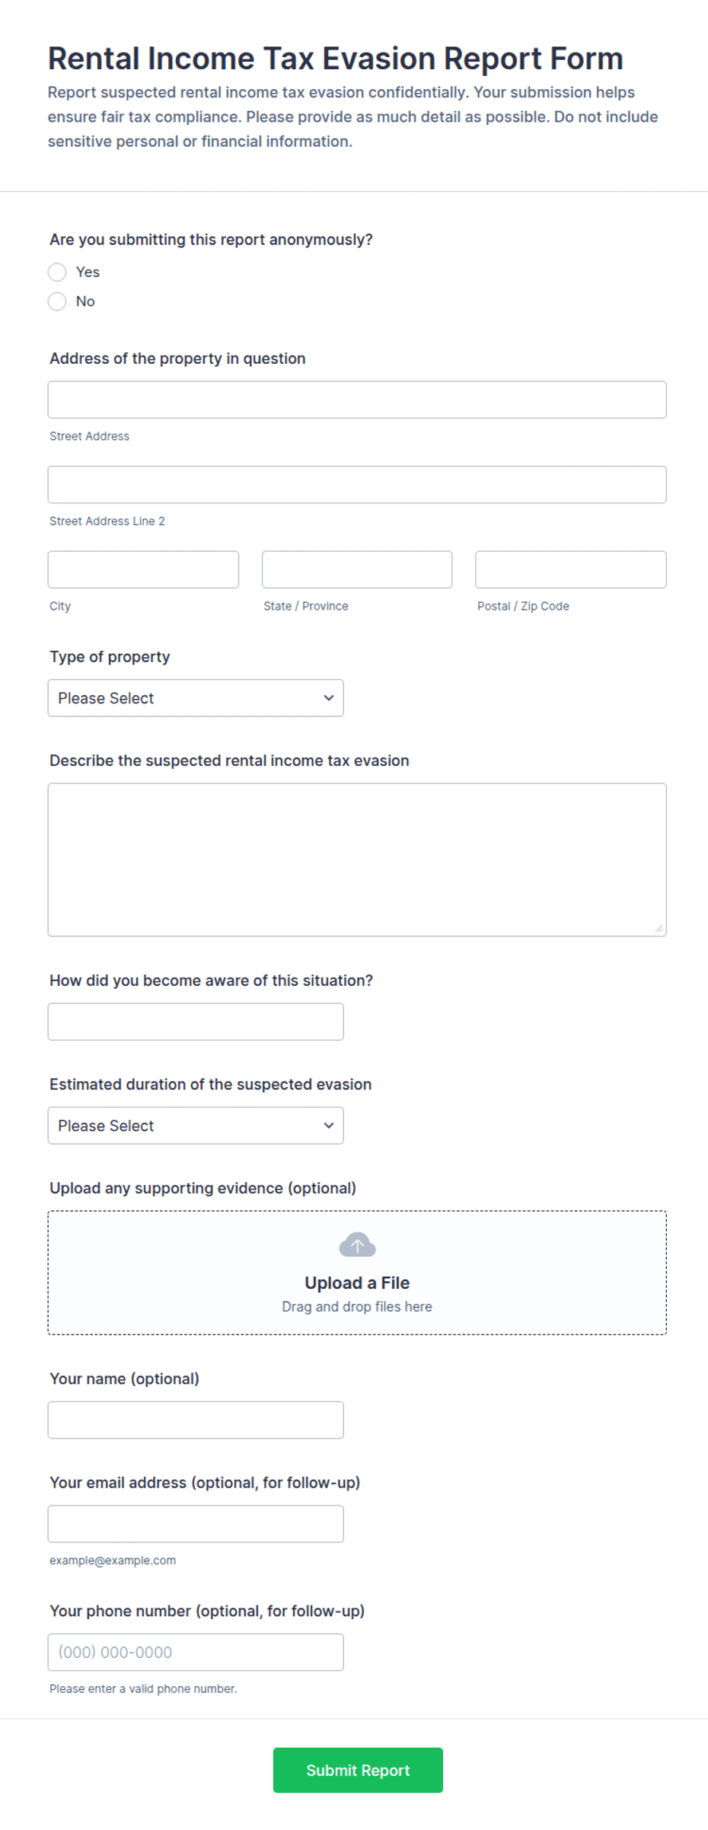The image size is (708, 1830).
Task: Focus the Street Address Line 2 field
Action: [x=357, y=485]
